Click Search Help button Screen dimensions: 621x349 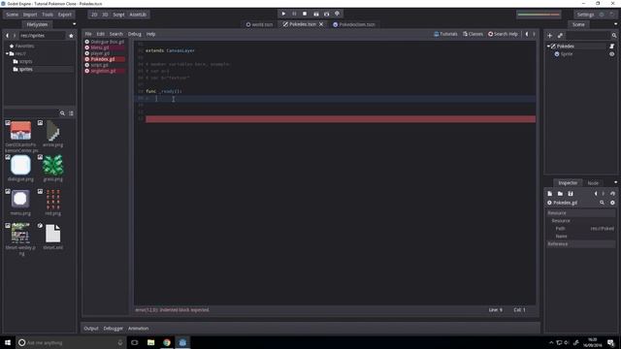503,34
